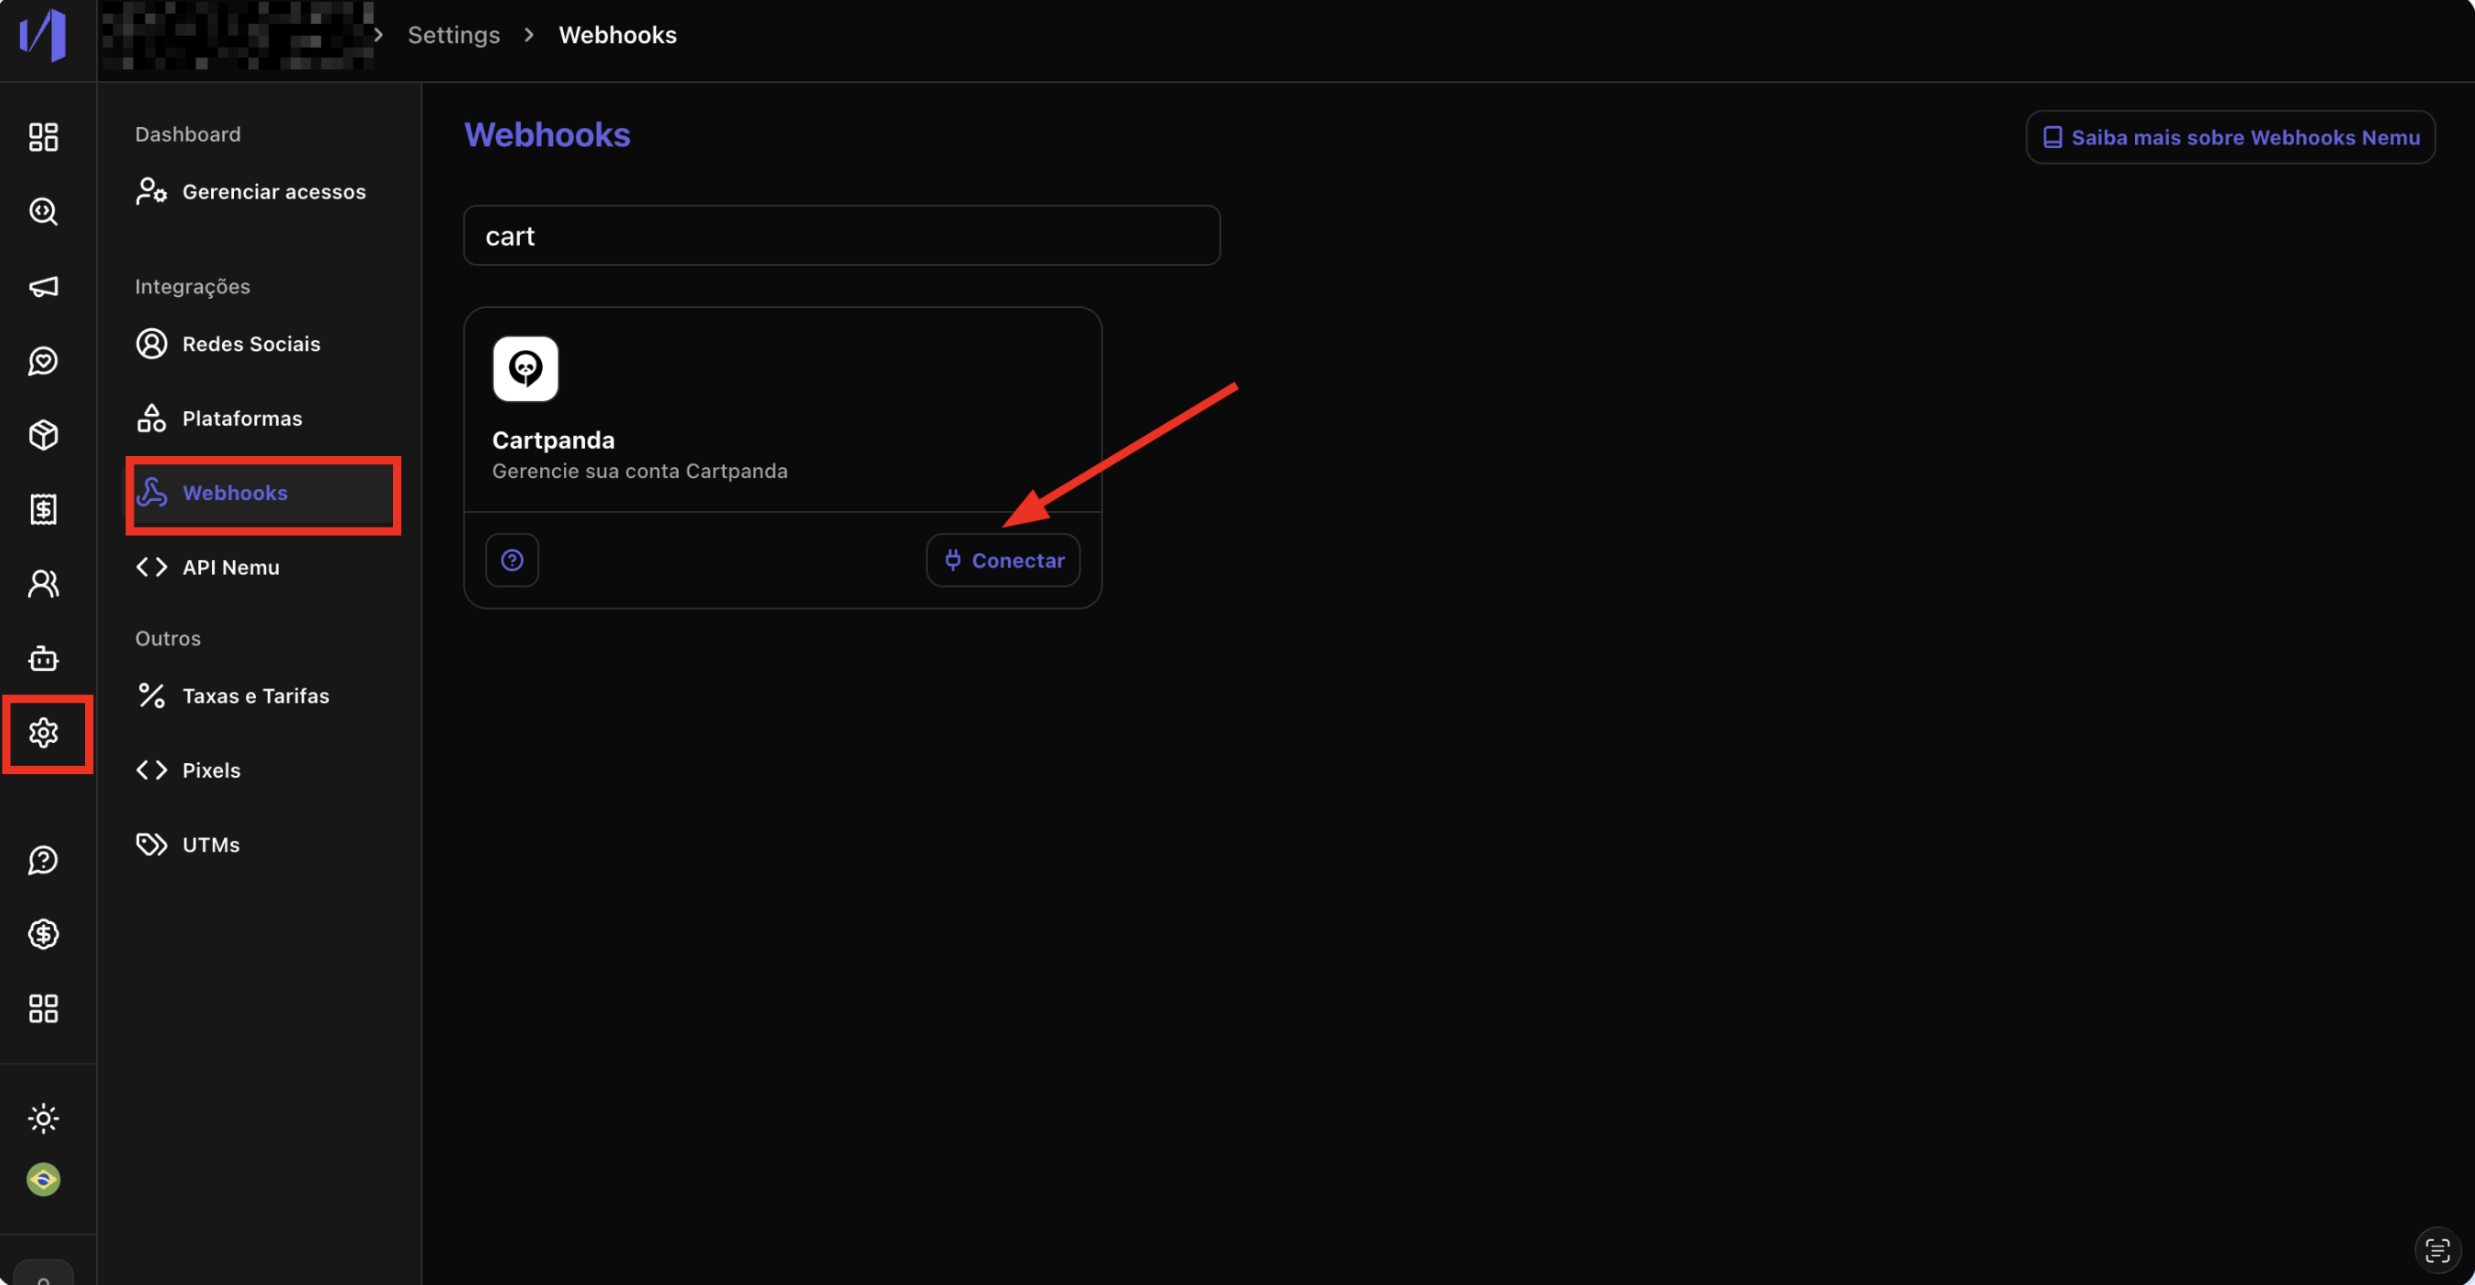The image size is (2475, 1285).
Task: Open Taxas e Tarifas menu item
Action: point(256,696)
